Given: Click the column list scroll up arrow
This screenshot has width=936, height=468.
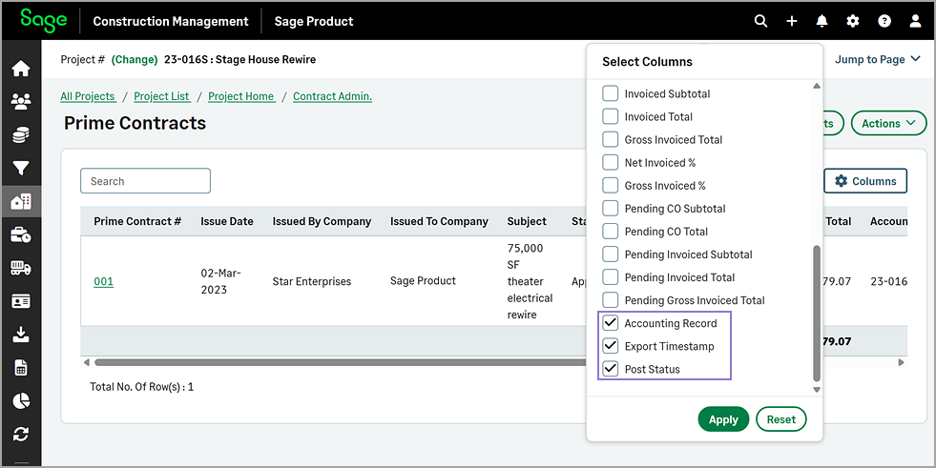Looking at the screenshot, I should [x=817, y=87].
